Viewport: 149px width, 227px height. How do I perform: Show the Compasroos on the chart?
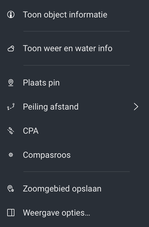tap(74, 155)
